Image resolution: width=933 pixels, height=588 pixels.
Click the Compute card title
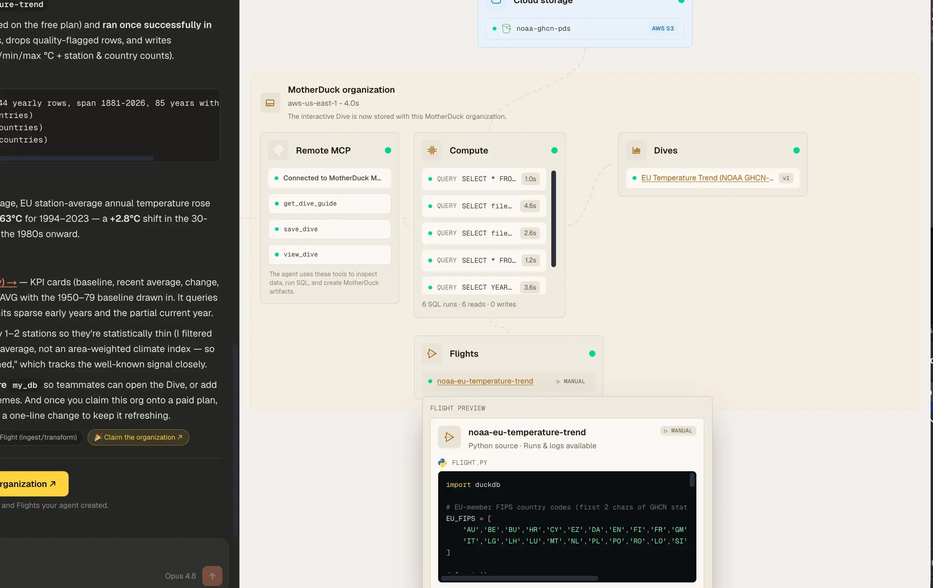pos(469,150)
